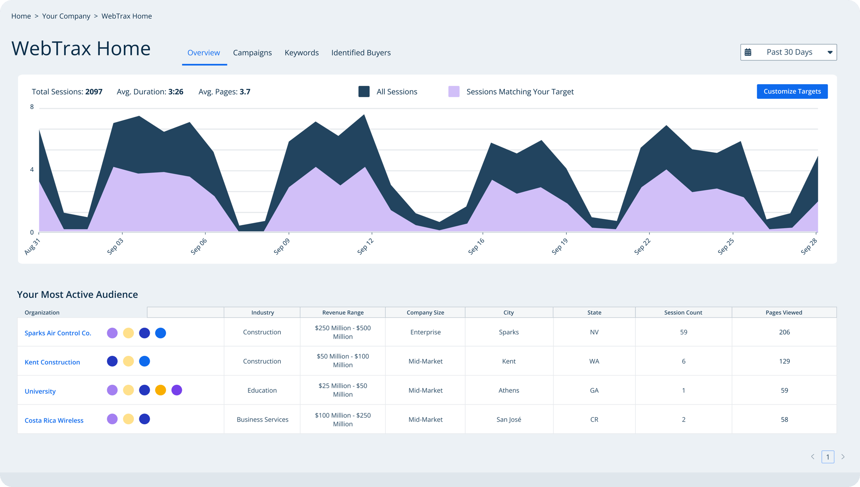860x487 pixels.
Task: Click the light purple dot for Sparks Air Control
Action: [112, 333]
